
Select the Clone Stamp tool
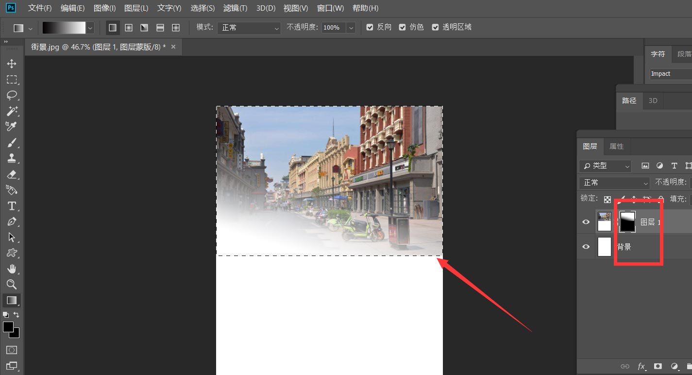tap(12, 158)
